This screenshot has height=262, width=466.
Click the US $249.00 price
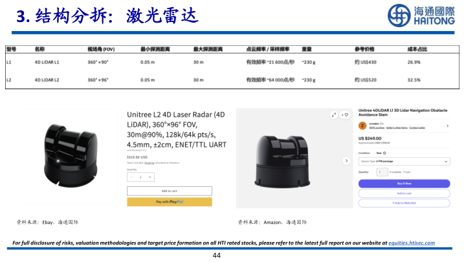tap(370, 138)
